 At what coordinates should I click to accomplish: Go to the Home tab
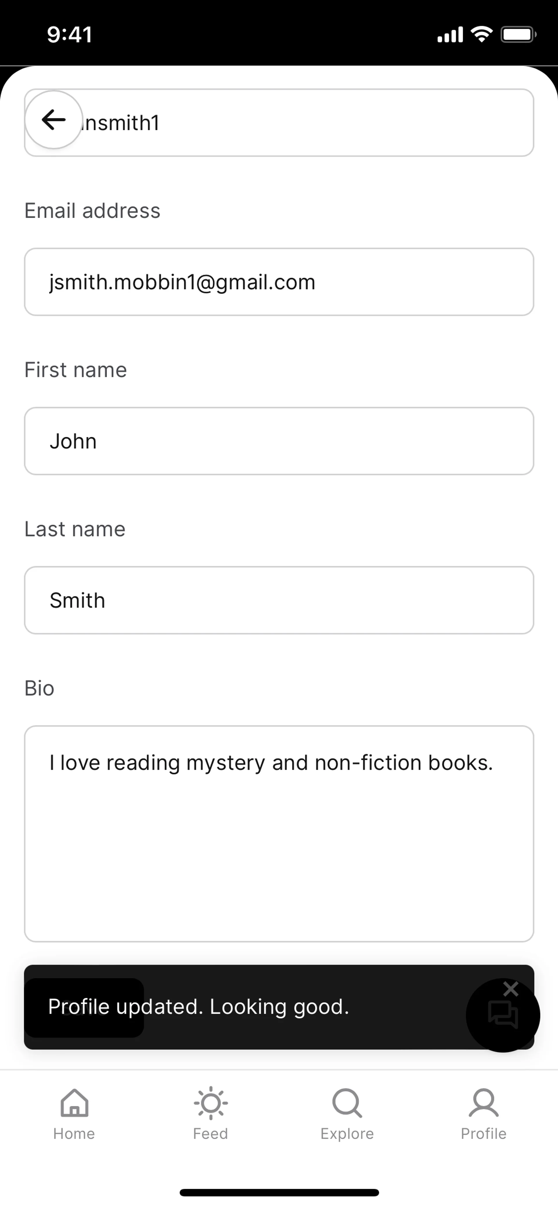coord(74,1114)
